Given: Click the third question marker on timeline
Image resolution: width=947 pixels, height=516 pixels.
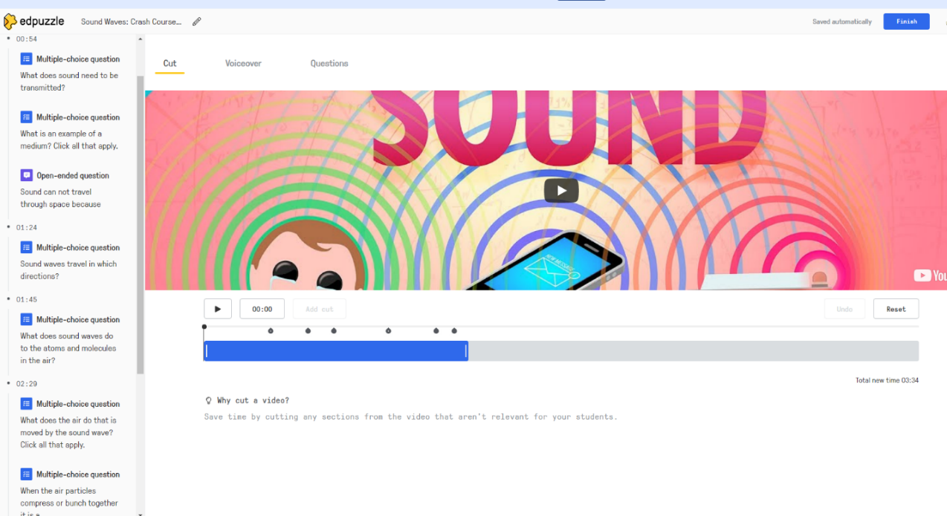Looking at the screenshot, I should click(x=334, y=330).
